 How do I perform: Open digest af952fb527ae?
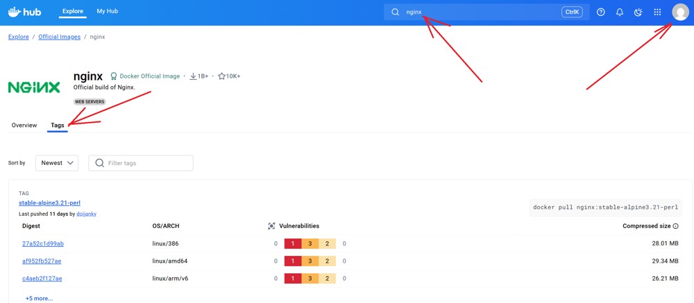click(42, 261)
